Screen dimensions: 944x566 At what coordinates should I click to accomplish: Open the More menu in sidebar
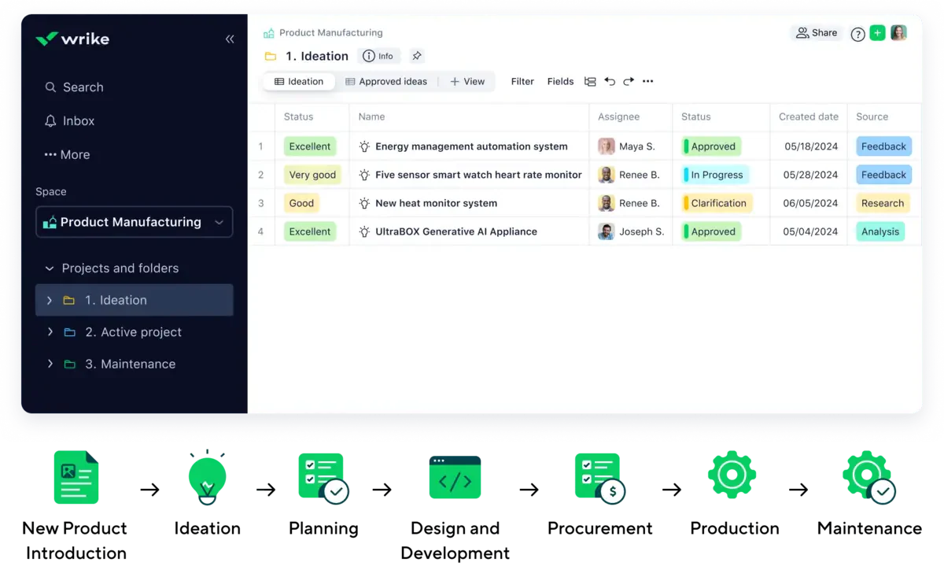[x=67, y=155]
